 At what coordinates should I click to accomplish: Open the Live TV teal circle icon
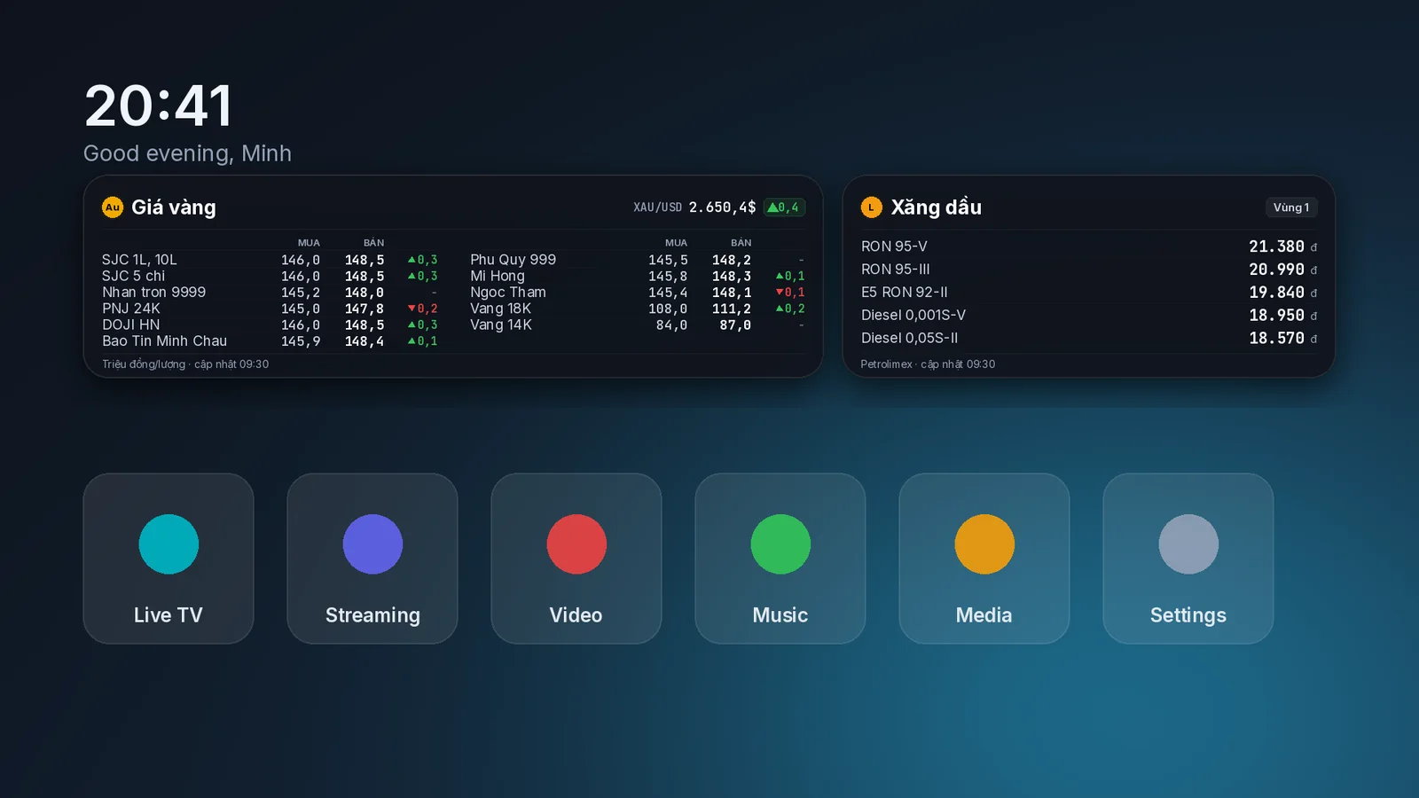[x=169, y=544]
